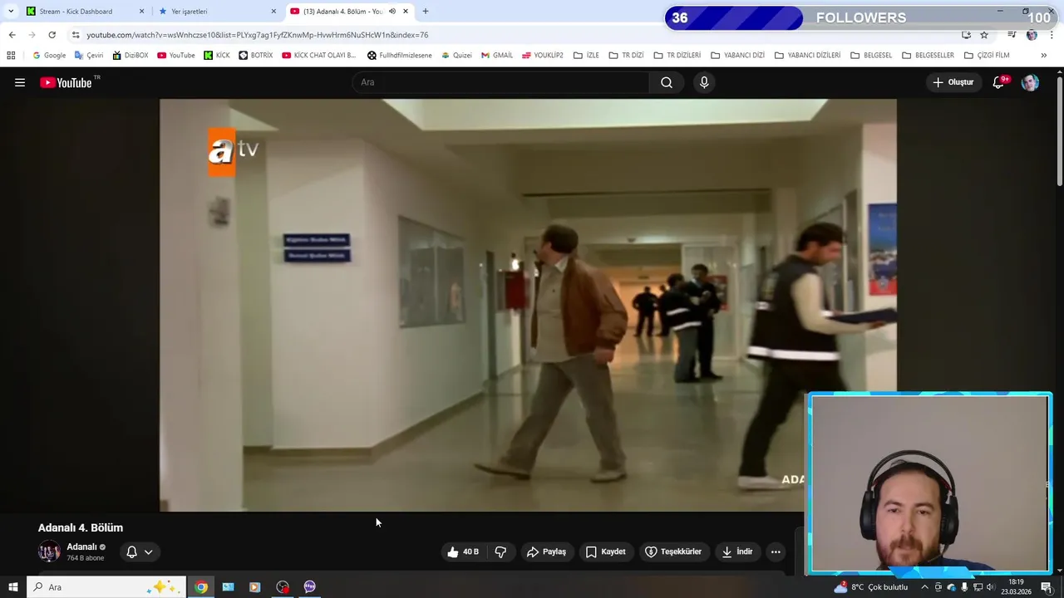Show more bookmarks via the overflow chevron
1064x598 pixels.
pyautogui.click(x=1043, y=56)
